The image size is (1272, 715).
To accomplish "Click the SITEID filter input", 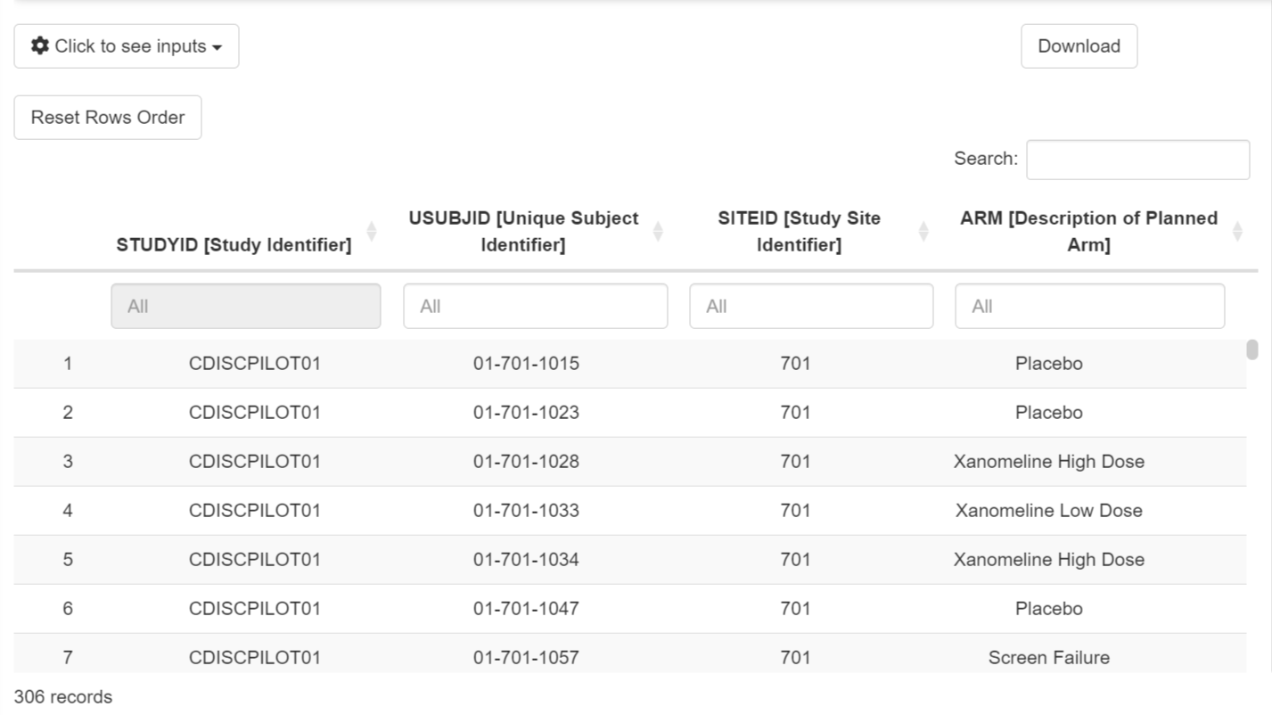I will 811,307.
